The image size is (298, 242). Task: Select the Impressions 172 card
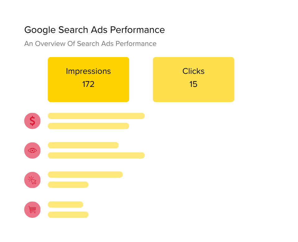88,79
